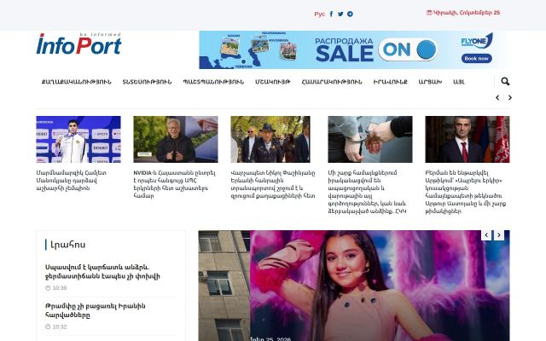
Task: Open the ԻՐԱՎՈՒՆՔ menu
Action: click(391, 82)
